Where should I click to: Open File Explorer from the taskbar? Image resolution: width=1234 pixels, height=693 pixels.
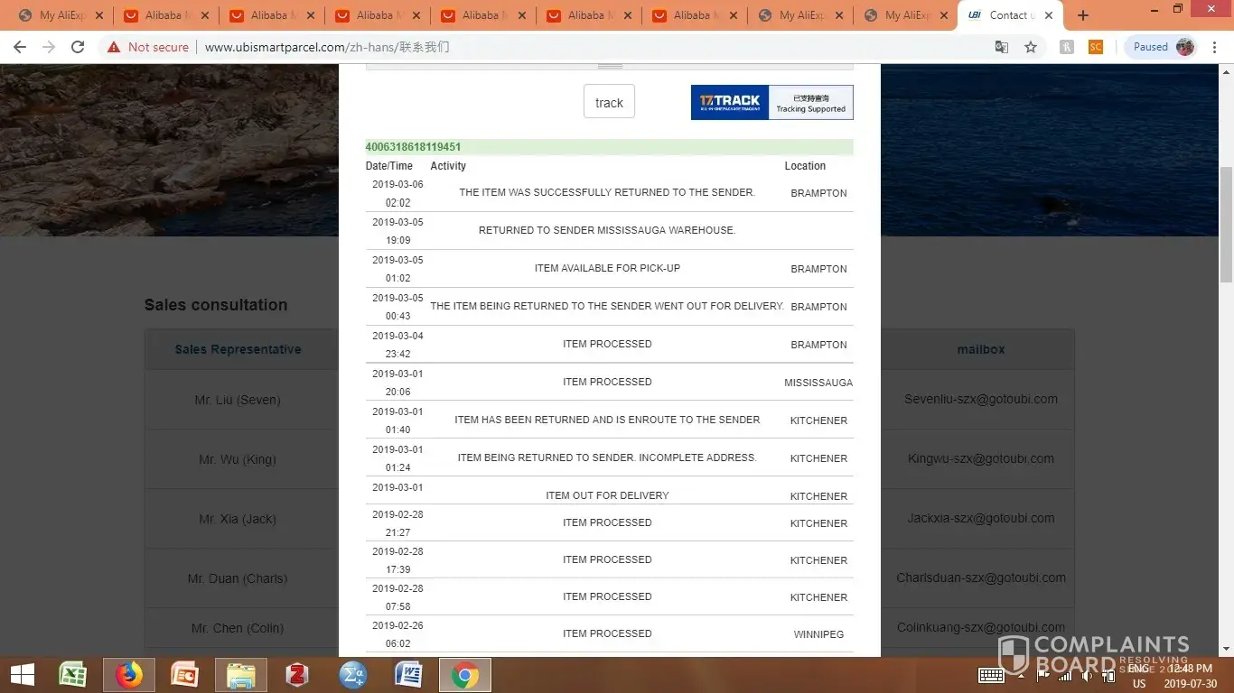(x=240, y=675)
